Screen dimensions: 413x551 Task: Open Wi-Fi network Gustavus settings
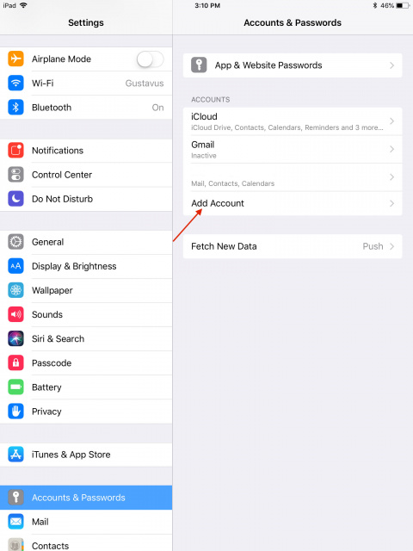(x=86, y=84)
